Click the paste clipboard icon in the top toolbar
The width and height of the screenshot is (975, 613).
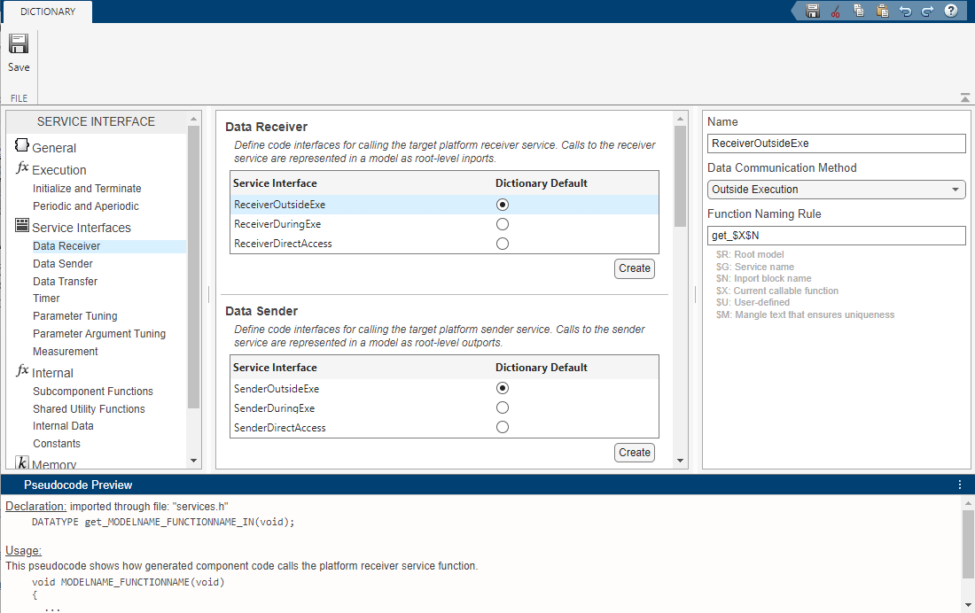coord(882,11)
